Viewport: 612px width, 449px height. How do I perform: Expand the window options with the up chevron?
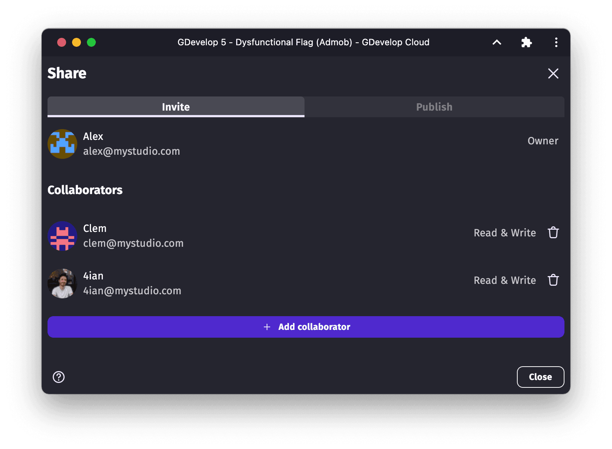(497, 42)
